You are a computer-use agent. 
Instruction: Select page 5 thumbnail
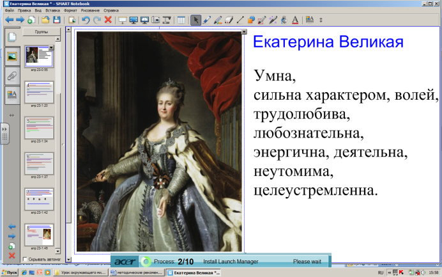point(39,128)
